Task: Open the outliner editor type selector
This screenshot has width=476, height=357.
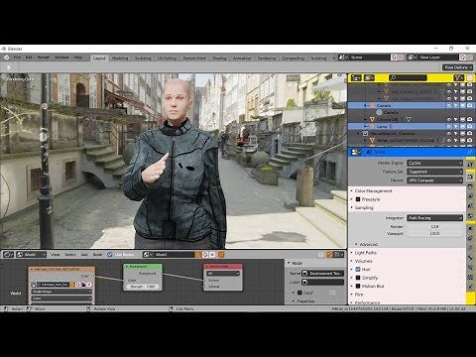Action: [x=356, y=77]
